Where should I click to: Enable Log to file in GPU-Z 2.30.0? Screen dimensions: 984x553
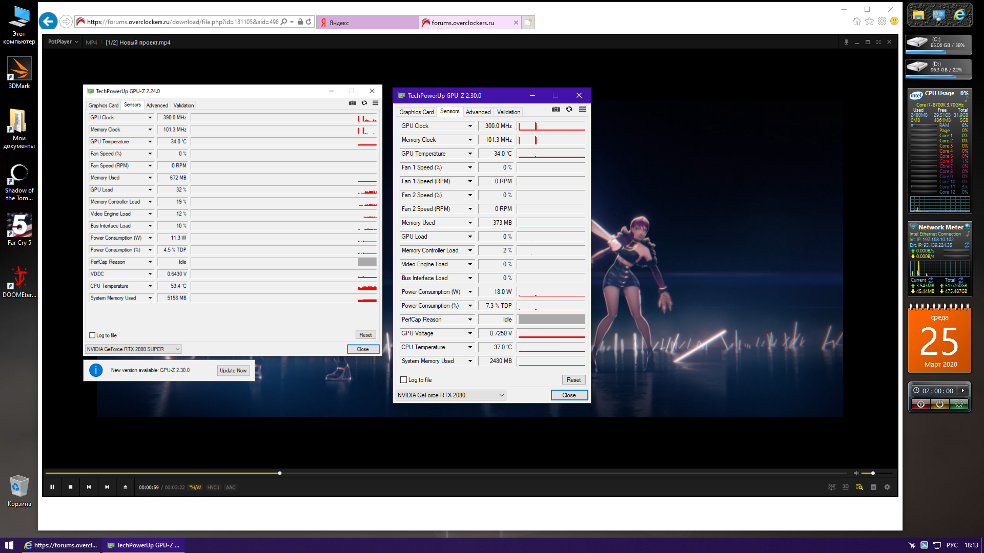tap(404, 380)
